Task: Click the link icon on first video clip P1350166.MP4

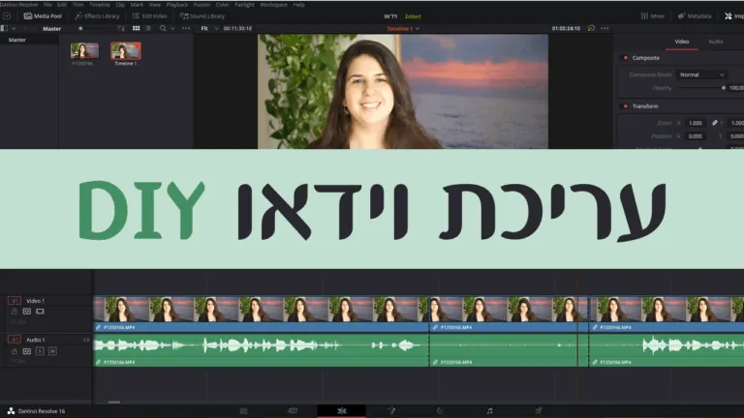Action: [98, 327]
